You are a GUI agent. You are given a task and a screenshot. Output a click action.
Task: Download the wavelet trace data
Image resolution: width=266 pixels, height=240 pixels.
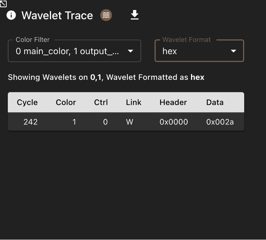click(x=134, y=15)
